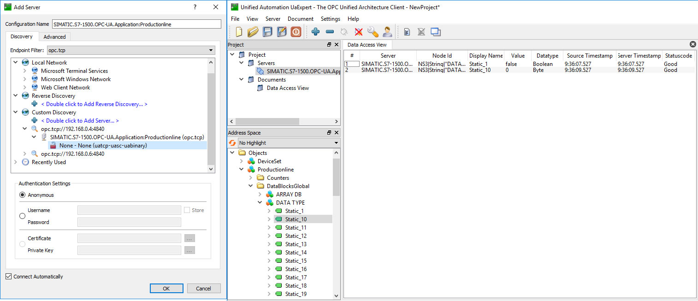Open the Help menu
Viewport: 698px width, 301px height.
pos(353,19)
